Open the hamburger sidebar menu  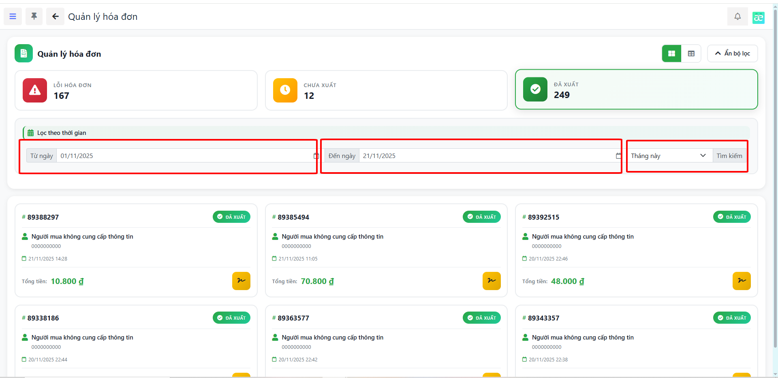13,17
